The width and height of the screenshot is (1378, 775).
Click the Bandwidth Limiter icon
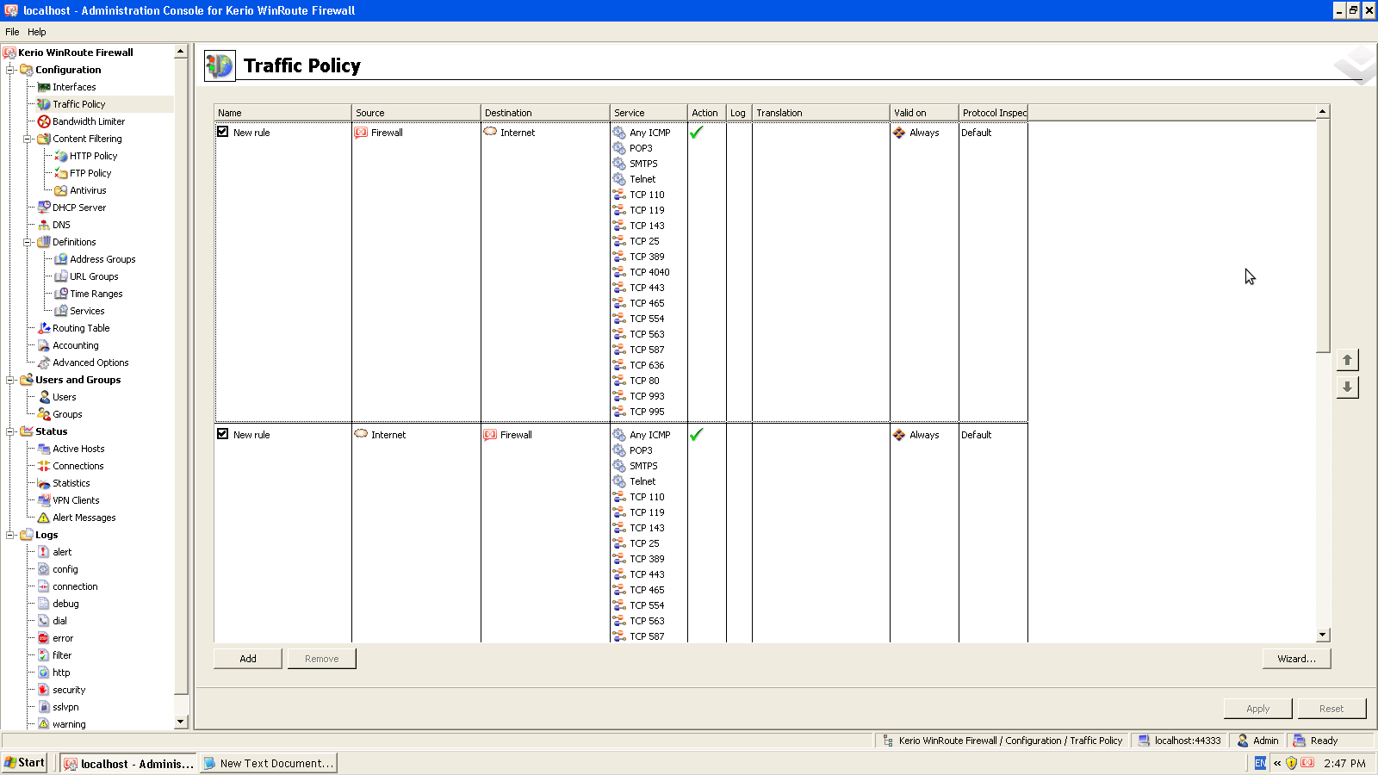point(44,121)
